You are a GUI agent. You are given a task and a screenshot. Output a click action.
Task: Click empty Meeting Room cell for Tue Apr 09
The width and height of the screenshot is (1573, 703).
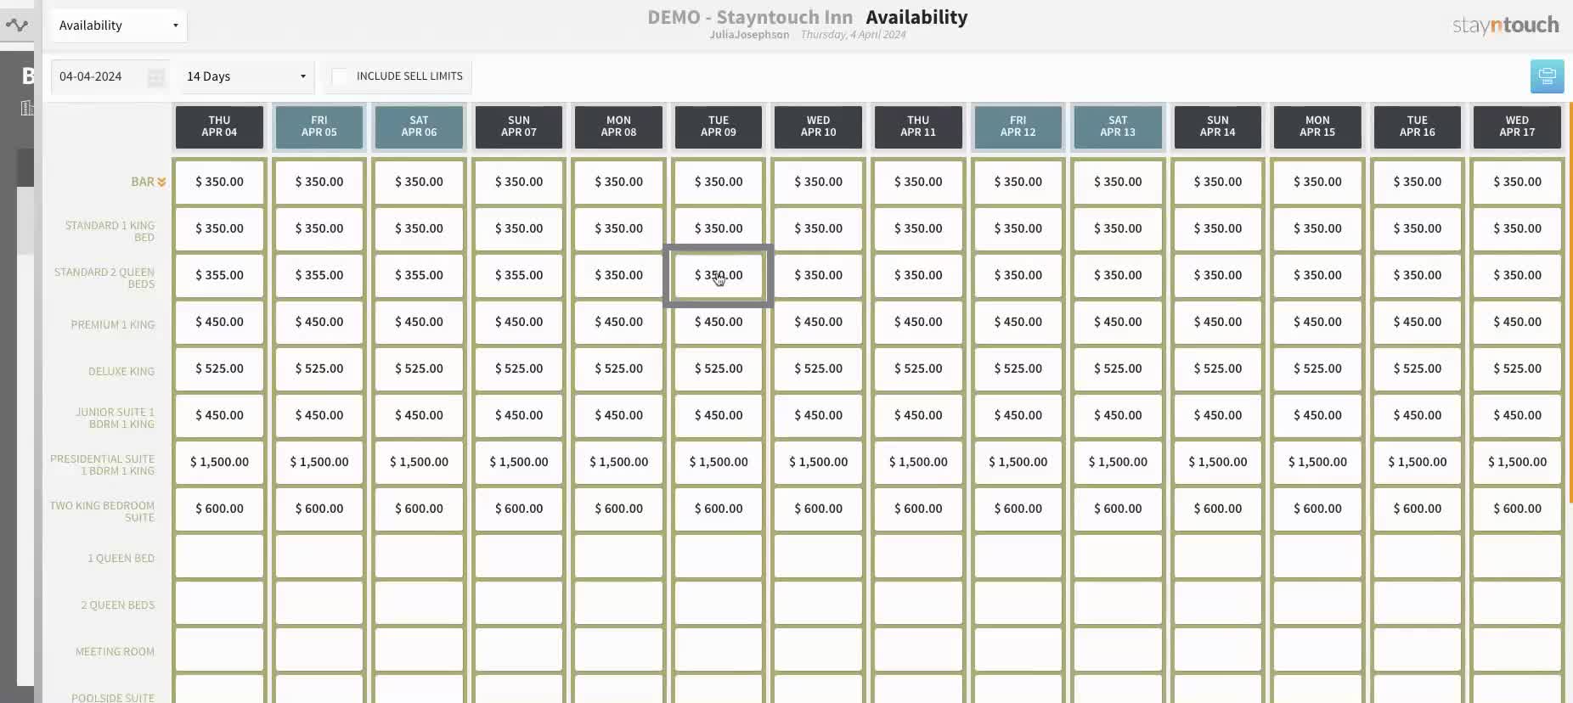pyautogui.click(x=719, y=650)
